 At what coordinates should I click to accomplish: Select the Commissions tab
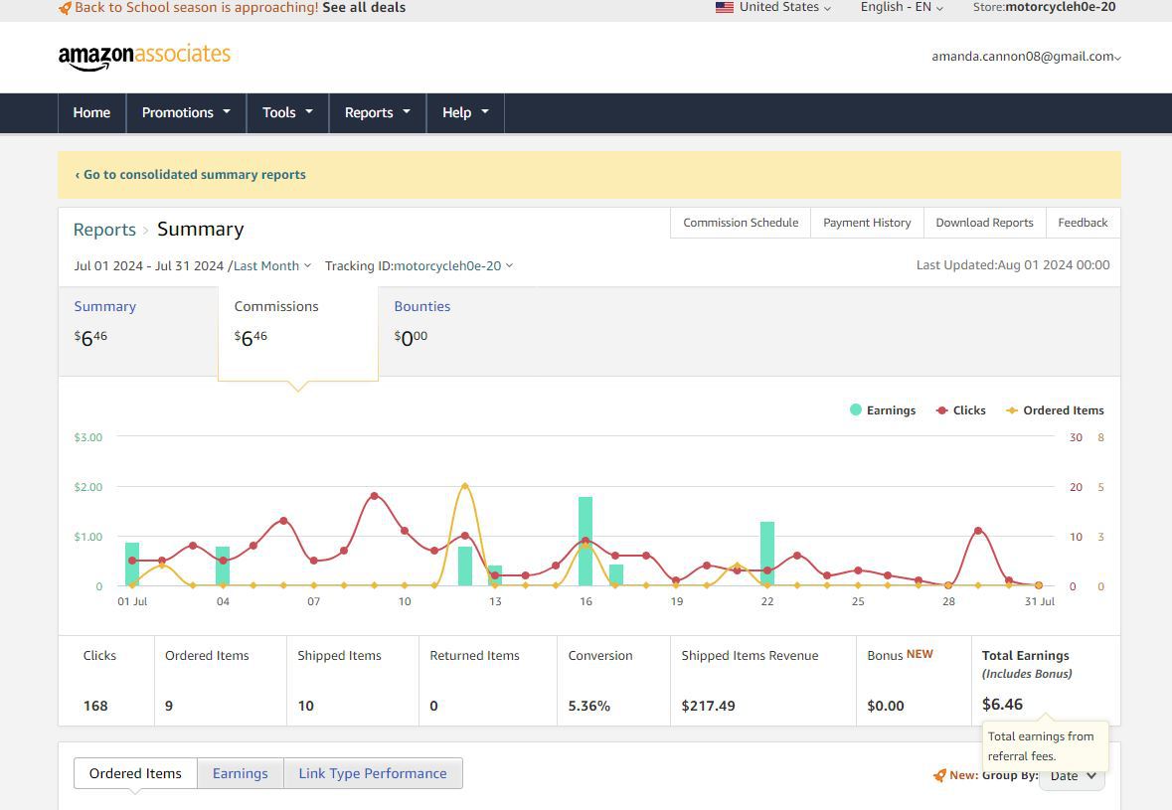point(297,332)
